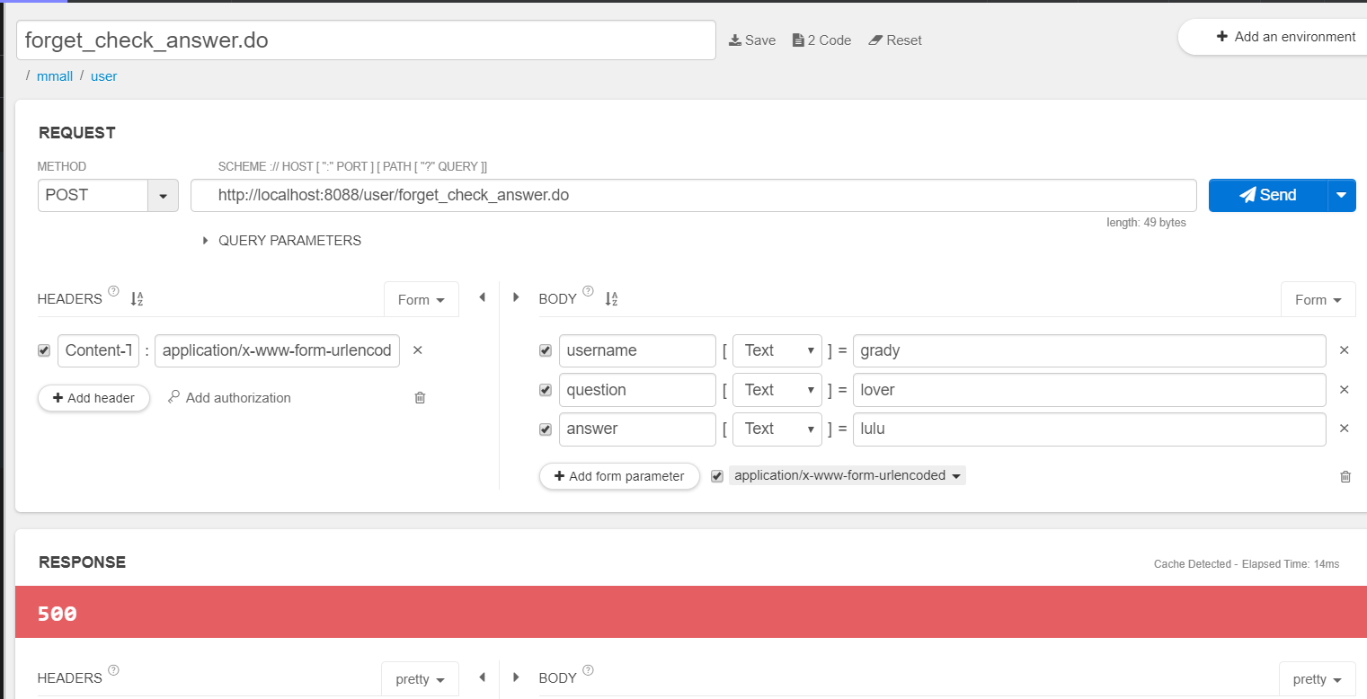Image resolution: width=1367 pixels, height=699 pixels.
Task: Delete all body parameters trash icon
Action: tap(1345, 476)
